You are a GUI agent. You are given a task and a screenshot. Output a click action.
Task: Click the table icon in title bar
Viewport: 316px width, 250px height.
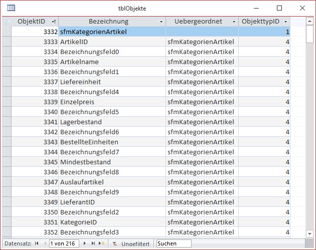pos(11,8)
